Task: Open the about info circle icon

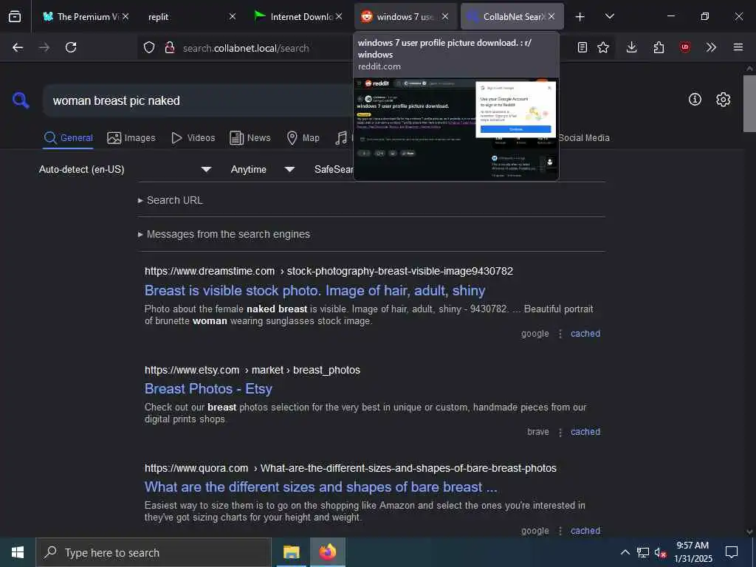Action: click(x=695, y=100)
